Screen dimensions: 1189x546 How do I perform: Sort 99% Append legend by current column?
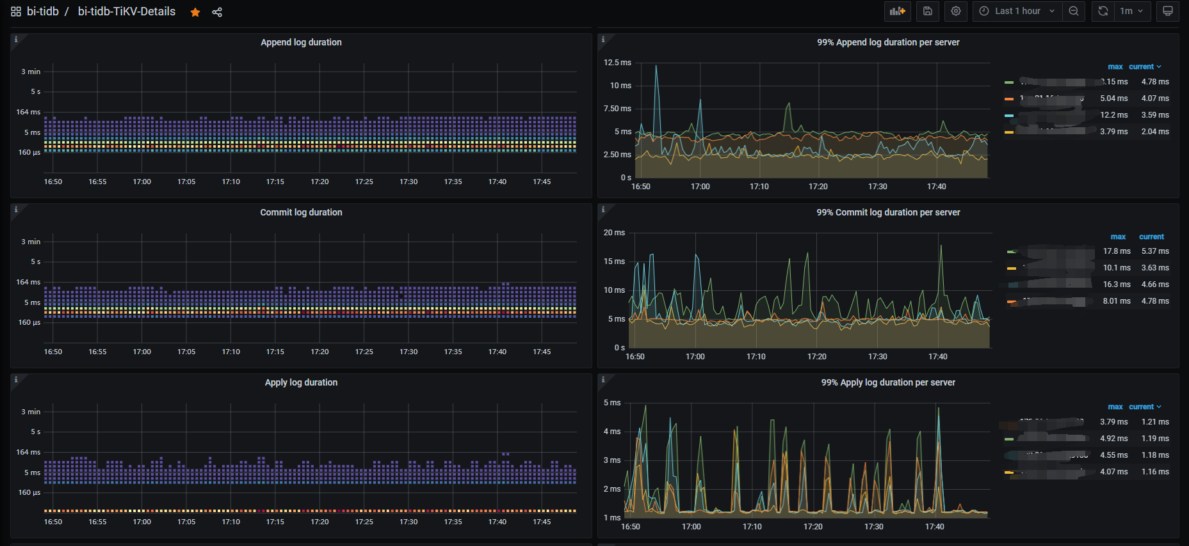click(x=1142, y=66)
